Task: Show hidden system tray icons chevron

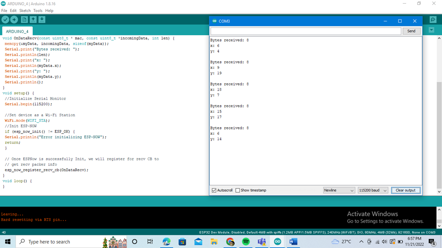Action: click(361, 242)
